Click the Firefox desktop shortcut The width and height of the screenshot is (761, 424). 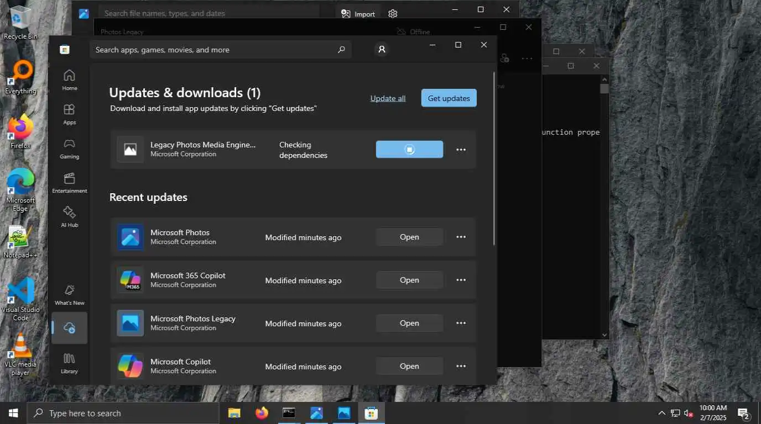pyautogui.click(x=20, y=131)
